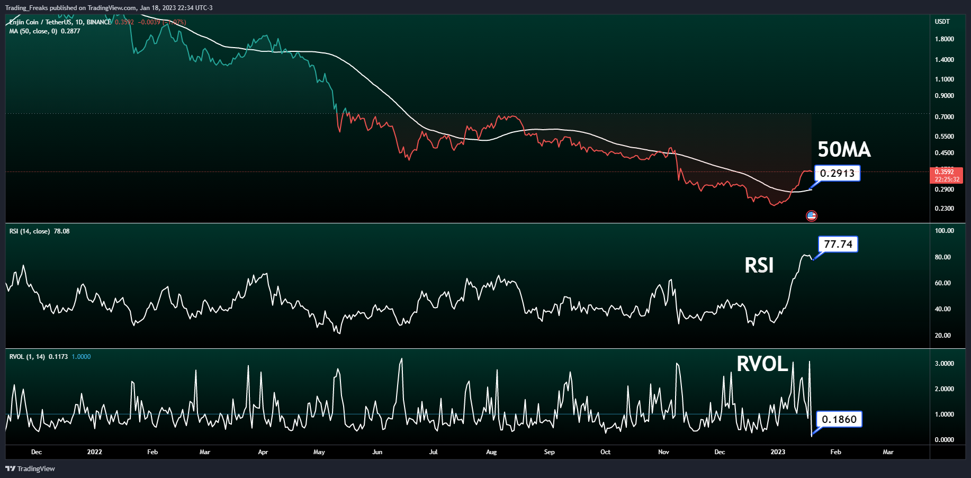This screenshot has width=971, height=478.
Task: Click the 0.9000 price axis label
Action: [945, 96]
